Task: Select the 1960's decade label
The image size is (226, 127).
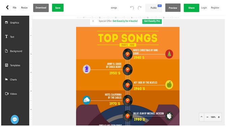Action: [x=139, y=89]
